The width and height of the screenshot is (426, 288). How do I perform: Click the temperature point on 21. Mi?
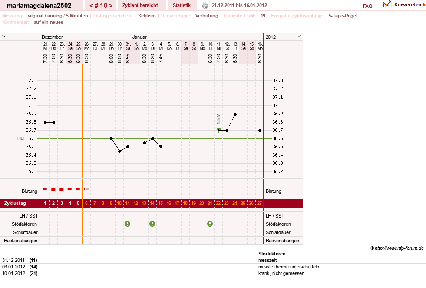[45, 123]
